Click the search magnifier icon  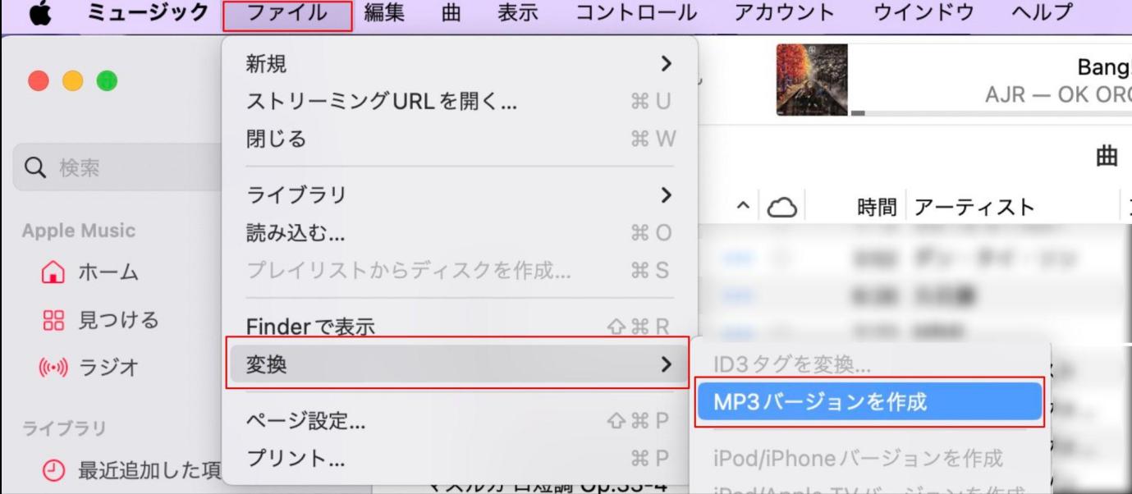coord(35,168)
